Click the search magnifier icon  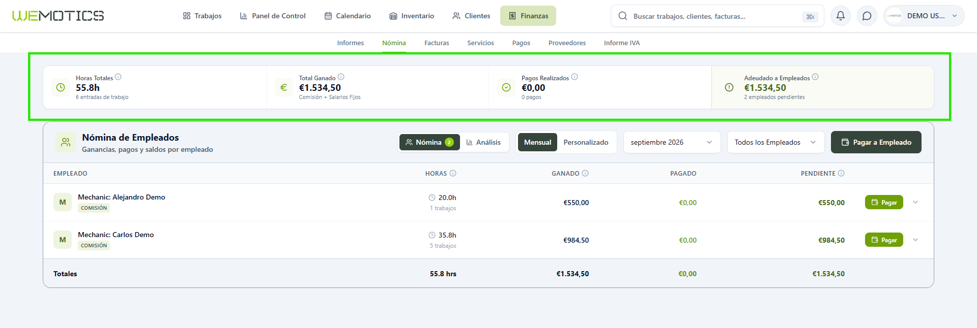[623, 16]
